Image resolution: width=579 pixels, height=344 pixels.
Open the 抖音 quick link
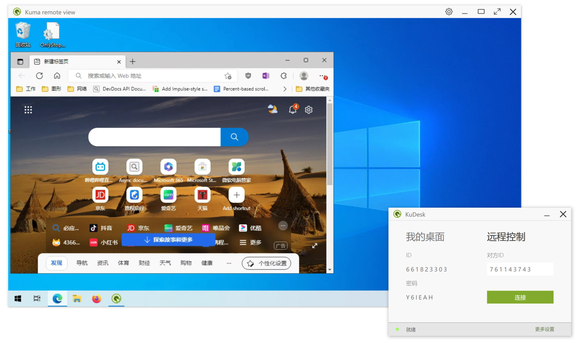pos(101,228)
